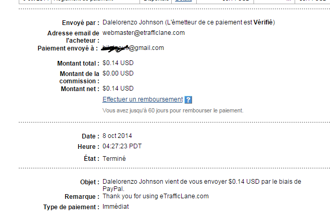This screenshot has width=330, height=216.
Task: Click the bold Vérifié status word
Action: tap(263, 22)
